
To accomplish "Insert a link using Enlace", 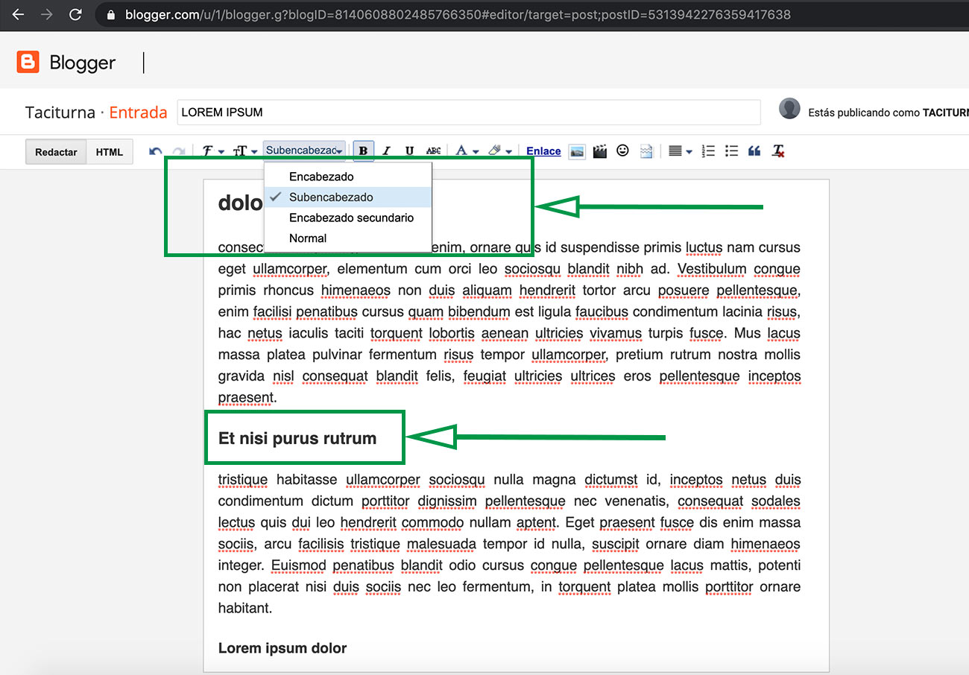I will [543, 150].
